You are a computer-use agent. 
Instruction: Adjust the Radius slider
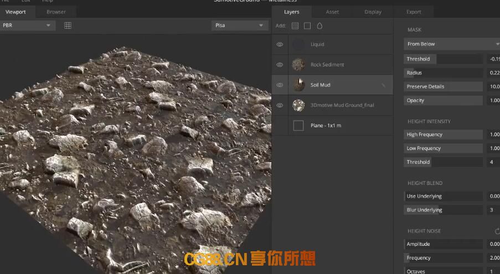point(443,73)
